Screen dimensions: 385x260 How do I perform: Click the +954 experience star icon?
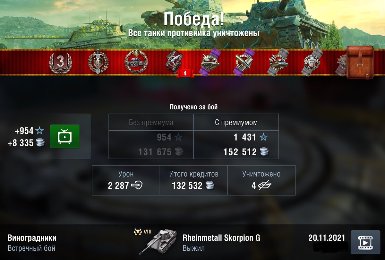pyautogui.click(x=39, y=131)
